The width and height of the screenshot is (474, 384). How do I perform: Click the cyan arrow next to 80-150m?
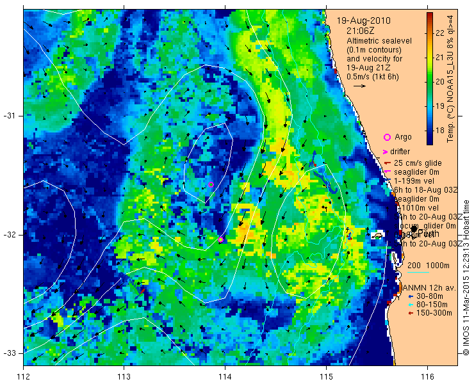pos(410,305)
